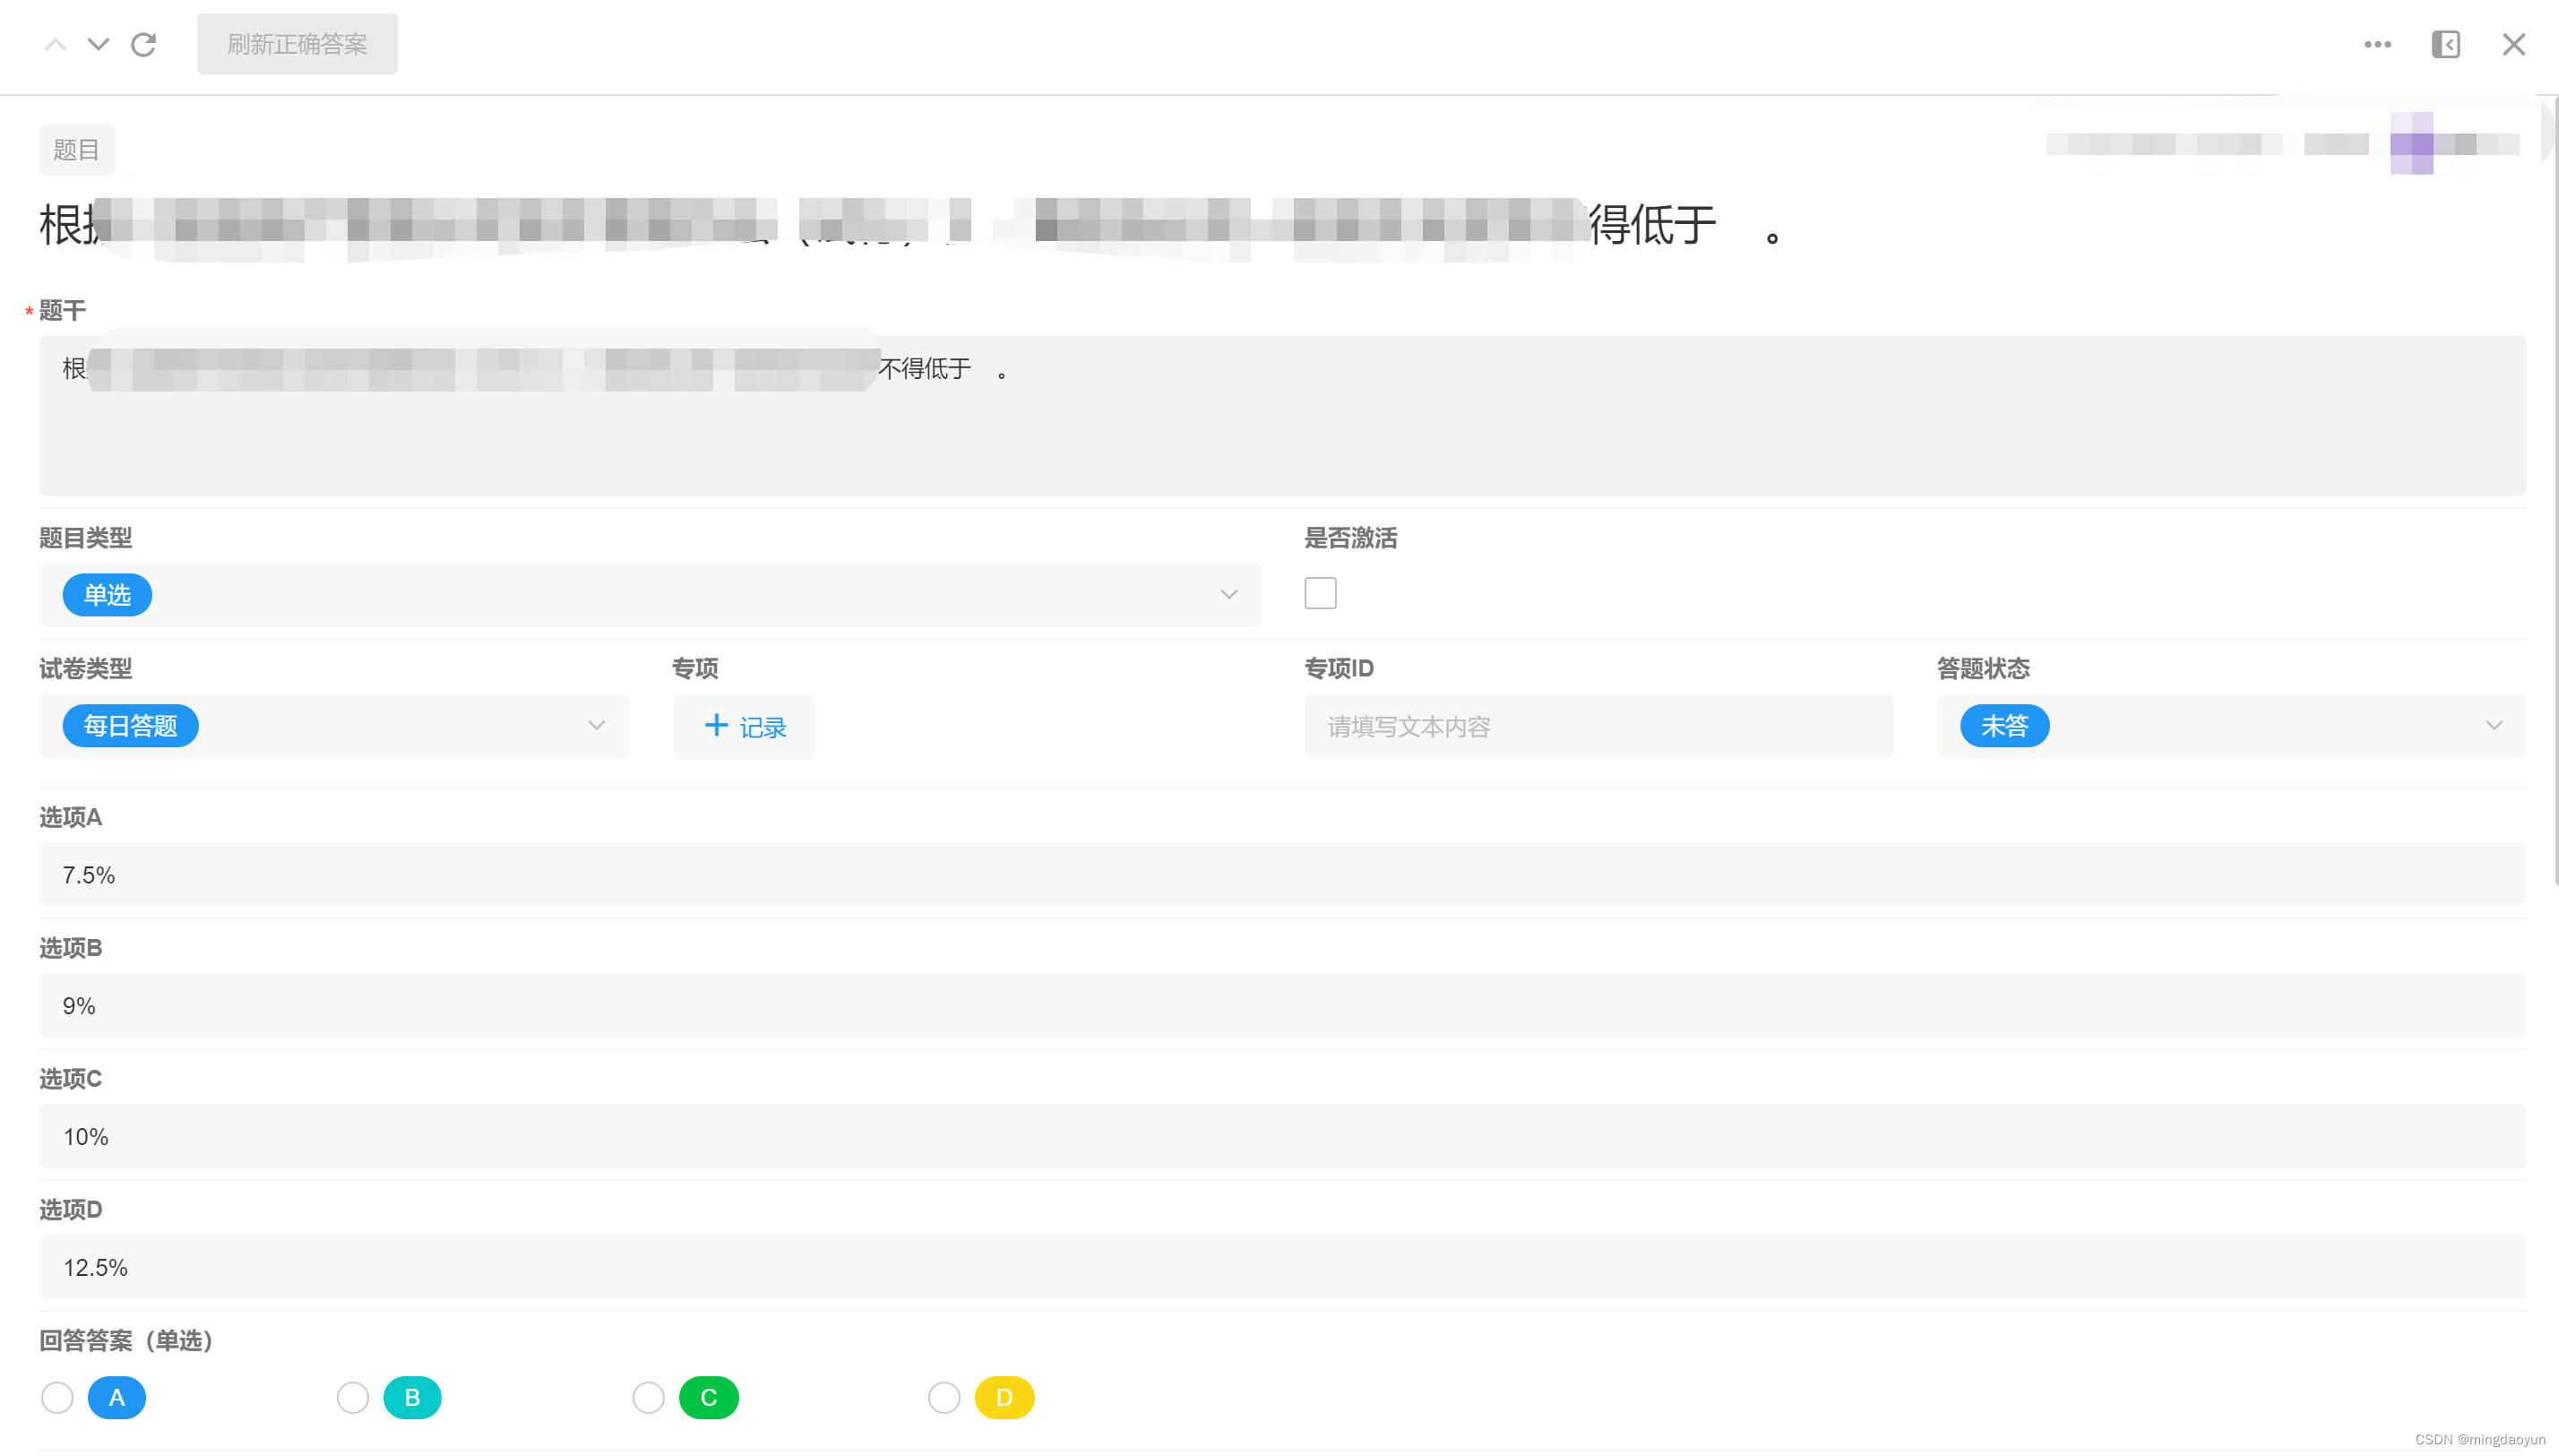Select answer A radio button
The width and height of the screenshot is (2559, 1456).
[x=57, y=1398]
